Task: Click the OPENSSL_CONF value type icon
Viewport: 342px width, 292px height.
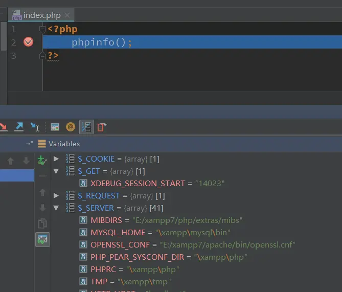Action: [x=83, y=244]
